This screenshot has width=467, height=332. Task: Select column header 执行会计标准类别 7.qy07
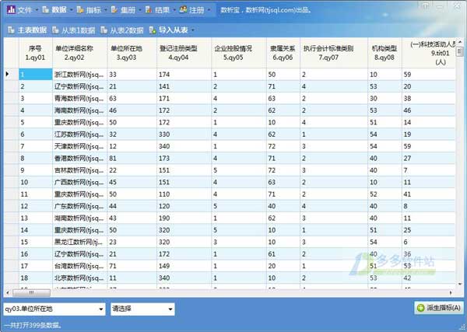334,53
